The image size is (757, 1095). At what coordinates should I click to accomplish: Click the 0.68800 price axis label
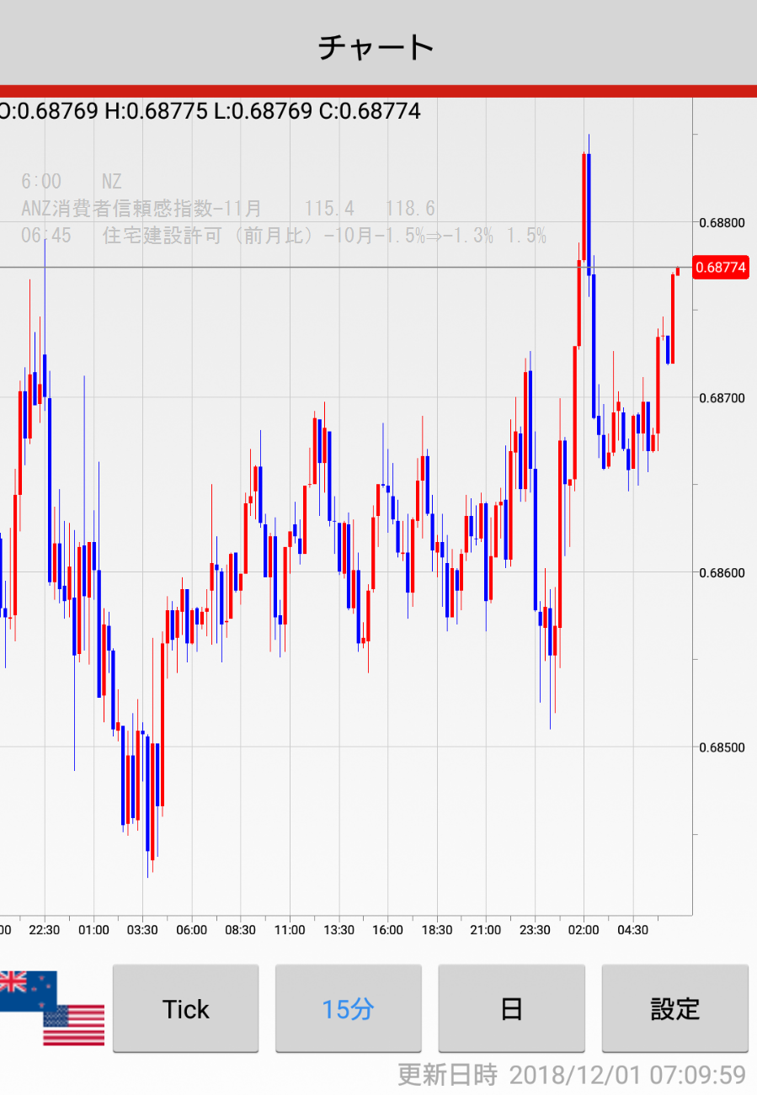pos(722,223)
